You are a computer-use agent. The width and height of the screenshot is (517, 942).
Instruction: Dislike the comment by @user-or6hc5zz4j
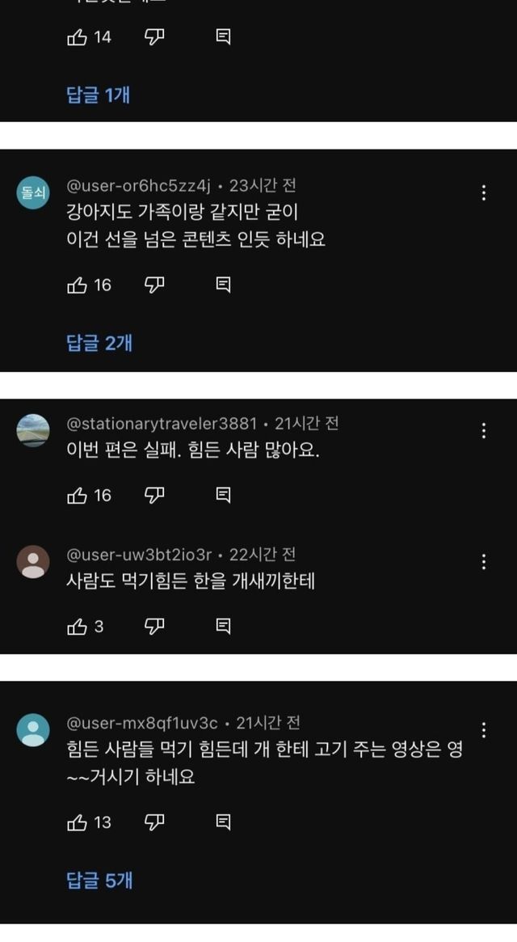pos(154,285)
